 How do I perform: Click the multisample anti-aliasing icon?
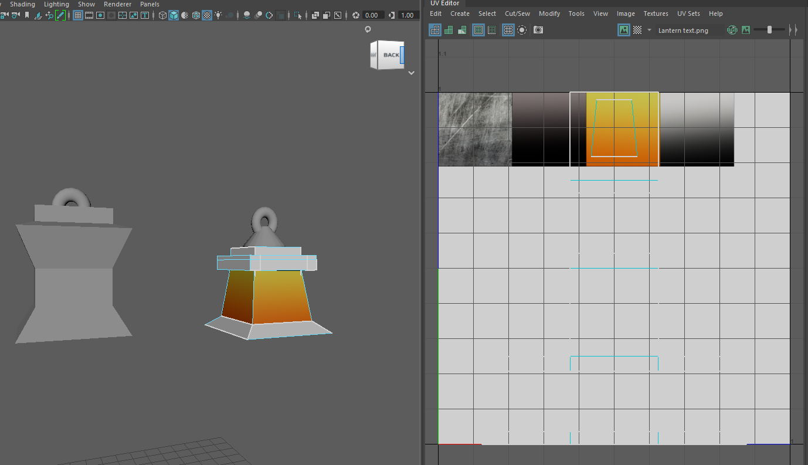[x=269, y=15]
